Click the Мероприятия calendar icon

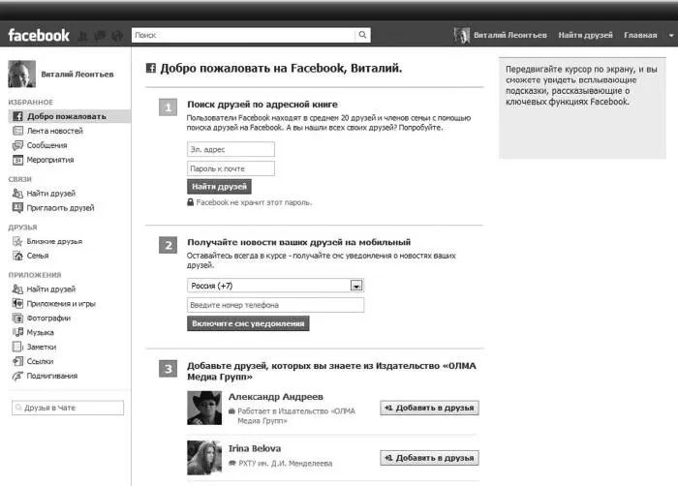(17, 160)
